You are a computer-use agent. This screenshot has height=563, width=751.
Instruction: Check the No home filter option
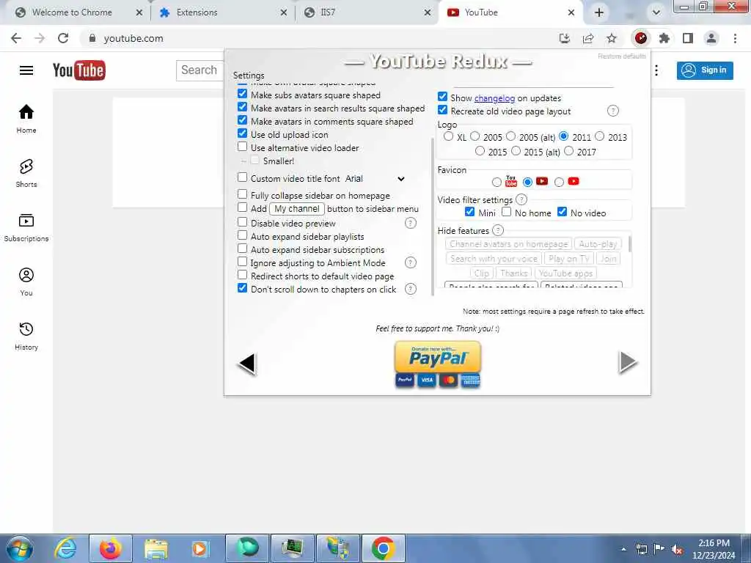click(x=506, y=212)
